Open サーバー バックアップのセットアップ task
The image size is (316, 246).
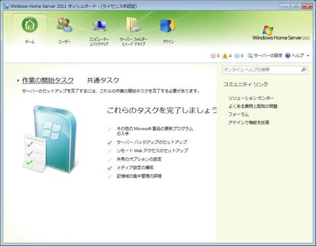[151, 142]
